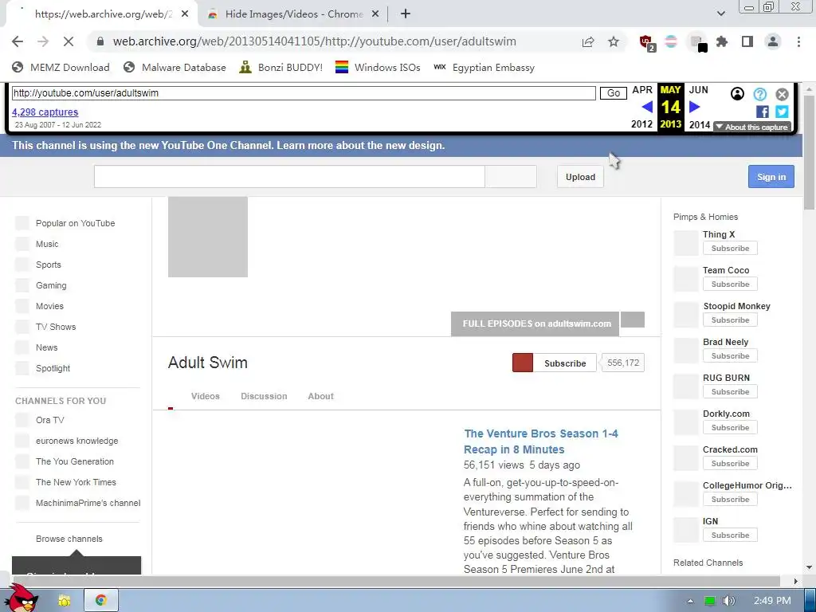
Task: Open the 4,298 captures link
Action: [x=45, y=112]
